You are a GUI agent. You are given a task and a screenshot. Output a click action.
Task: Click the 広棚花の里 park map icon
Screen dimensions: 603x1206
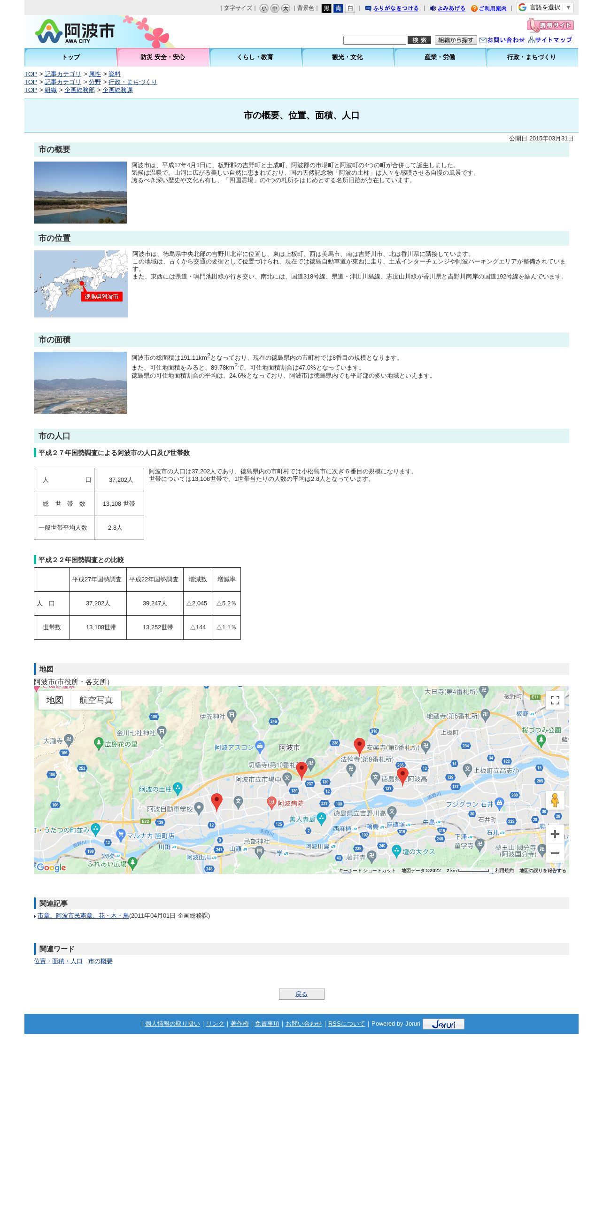99,743
